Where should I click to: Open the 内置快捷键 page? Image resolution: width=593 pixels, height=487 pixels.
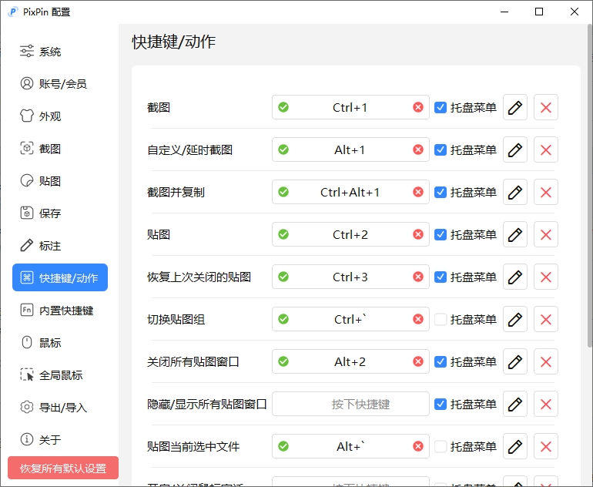point(60,311)
